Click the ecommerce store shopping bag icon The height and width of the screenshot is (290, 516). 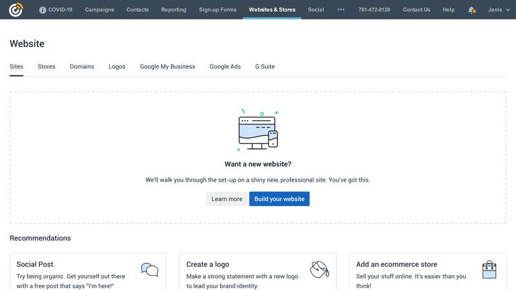tap(490, 269)
